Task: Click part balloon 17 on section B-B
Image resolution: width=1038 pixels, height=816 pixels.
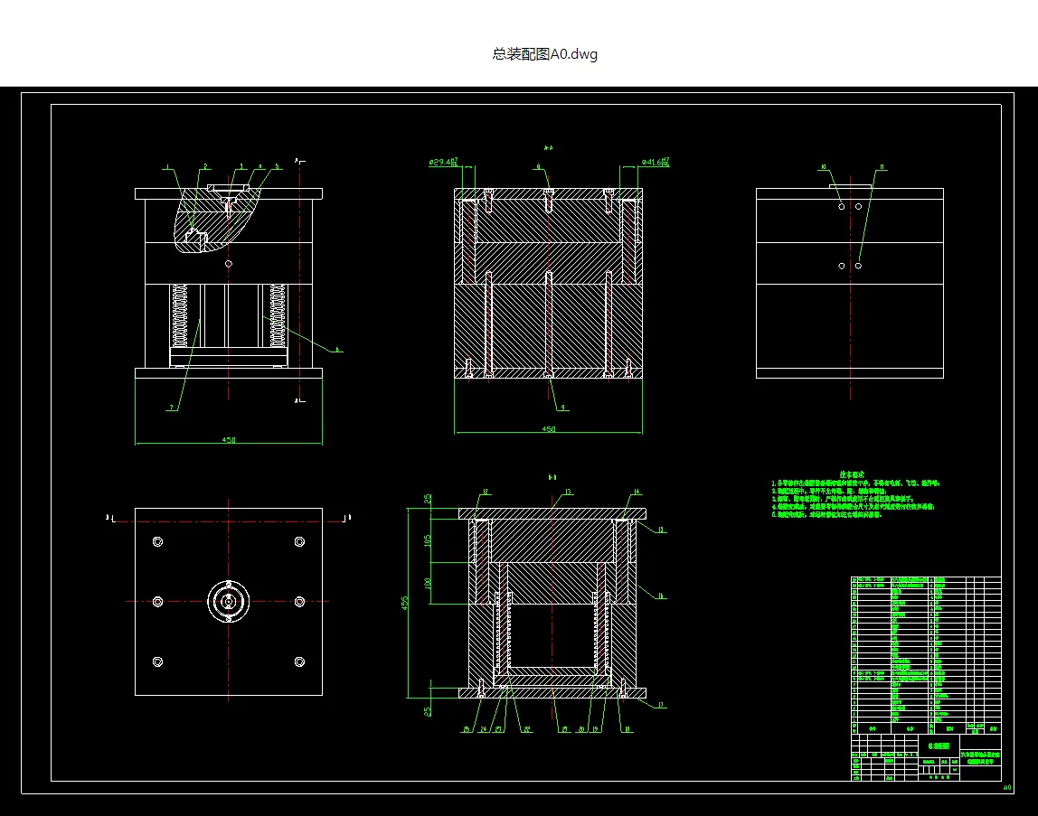Action: click(x=661, y=705)
